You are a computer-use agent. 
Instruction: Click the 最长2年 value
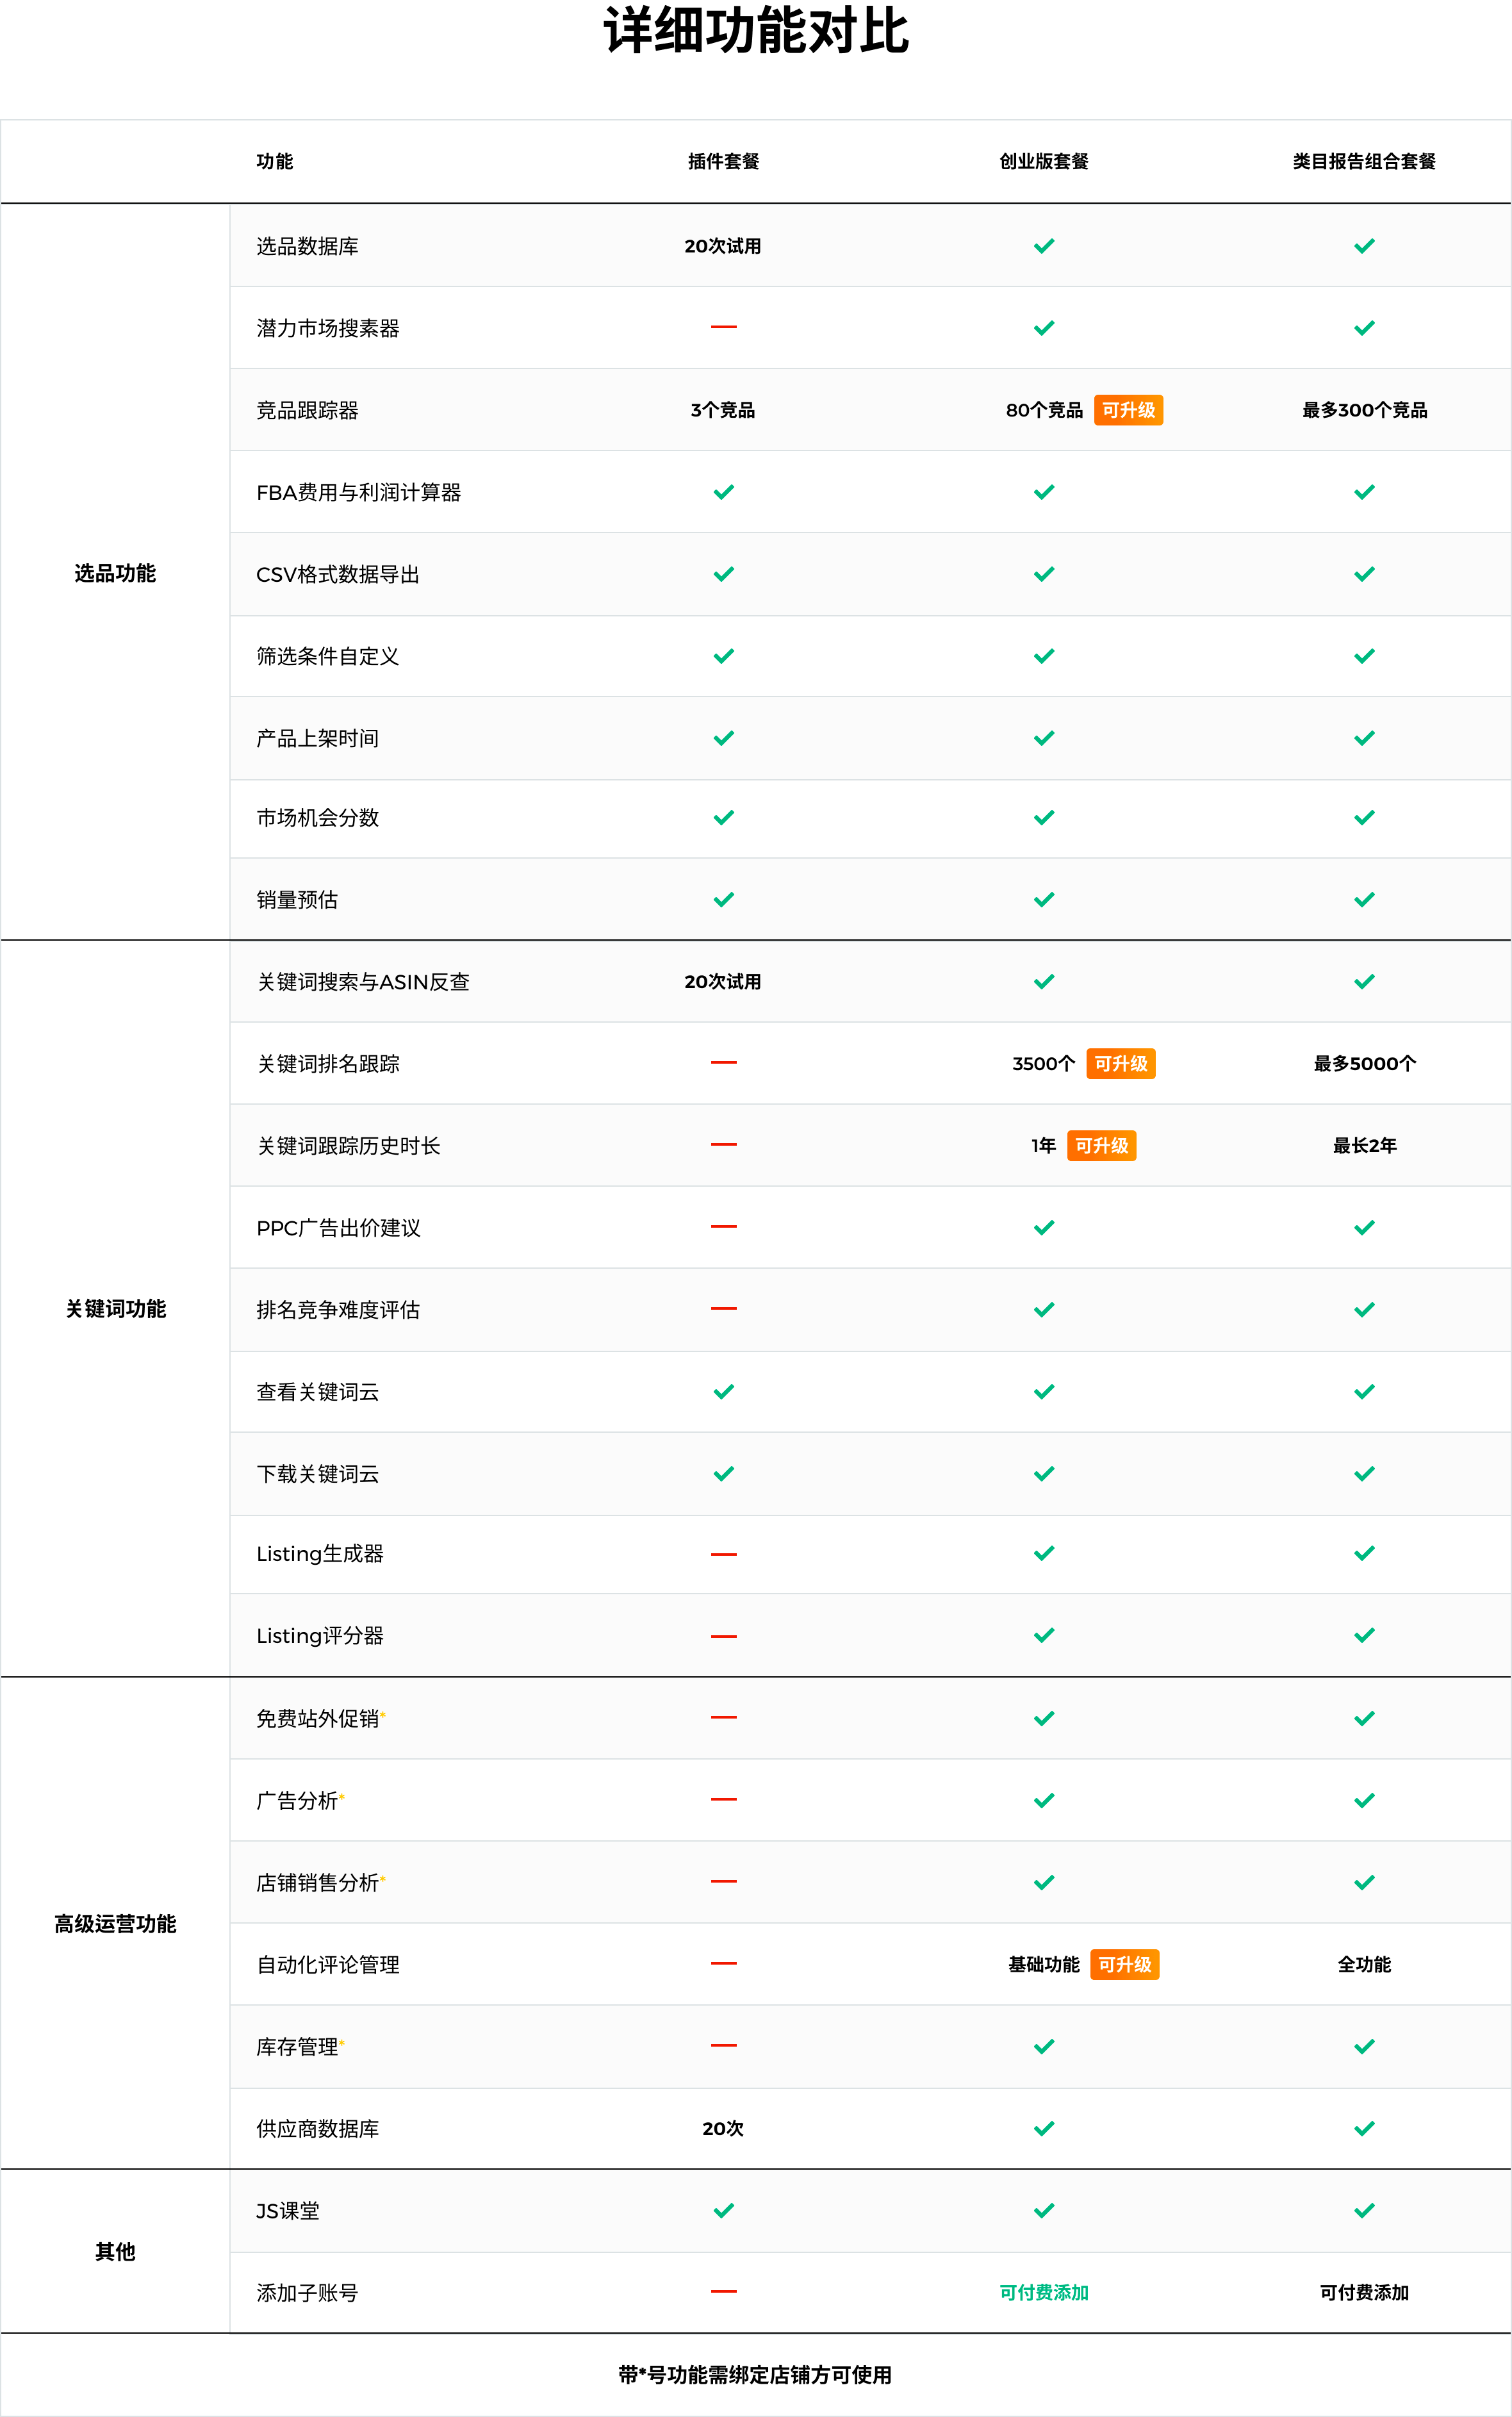(1364, 1145)
